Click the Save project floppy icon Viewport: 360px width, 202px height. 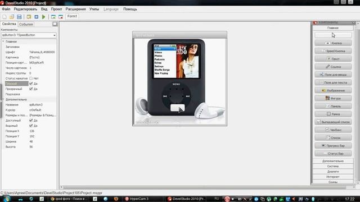coord(19,17)
